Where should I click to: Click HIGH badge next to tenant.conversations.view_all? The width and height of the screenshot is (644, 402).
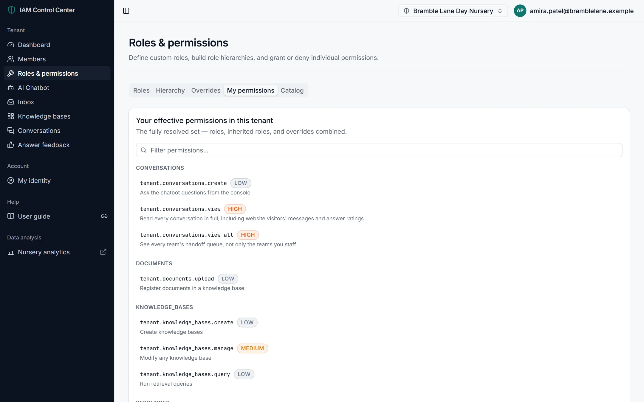pos(248,235)
